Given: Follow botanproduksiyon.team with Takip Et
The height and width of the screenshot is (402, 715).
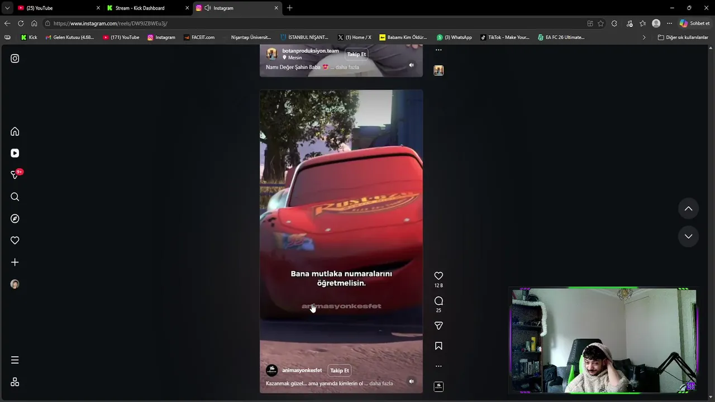Looking at the screenshot, I should tap(356, 54).
